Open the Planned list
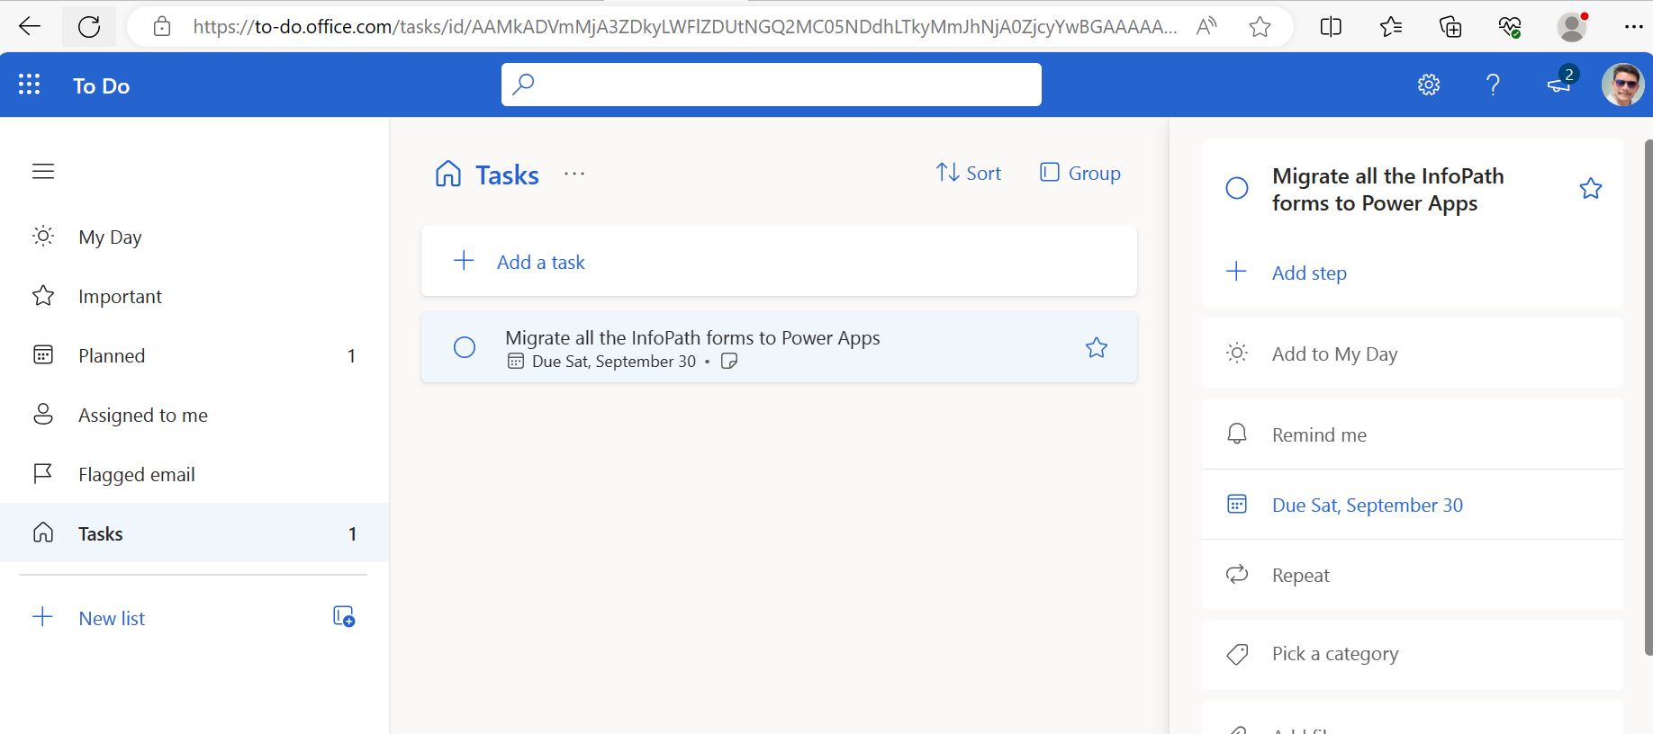The width and height of the screenshot is (1653, 734). point(194,355)
